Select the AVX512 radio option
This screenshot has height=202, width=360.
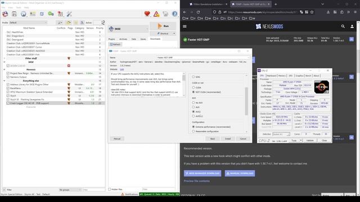(x=193, y=116)
